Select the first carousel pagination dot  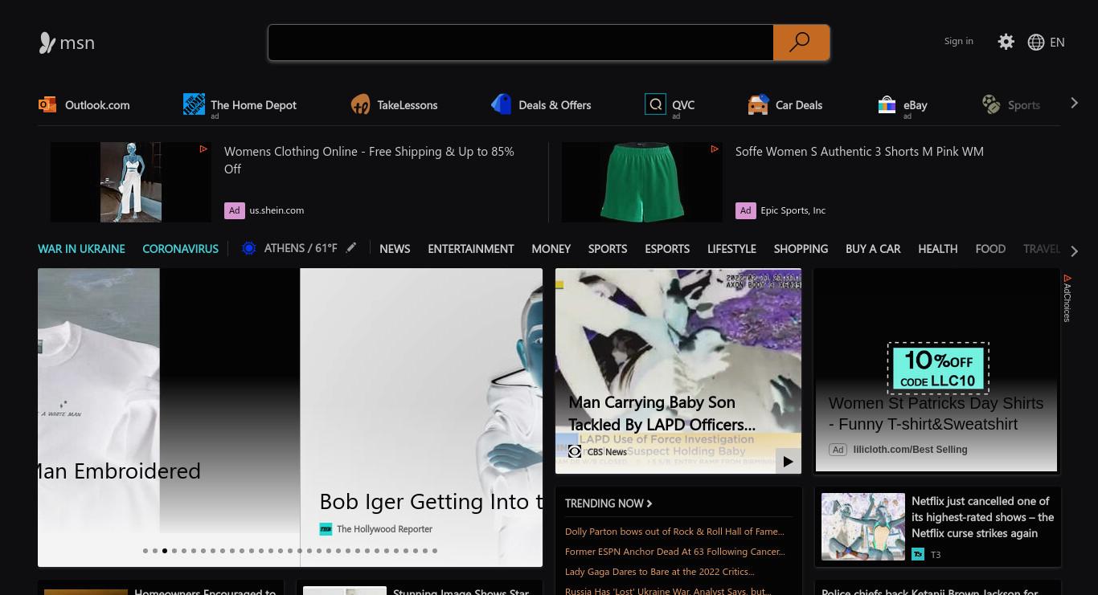[145, 551]
